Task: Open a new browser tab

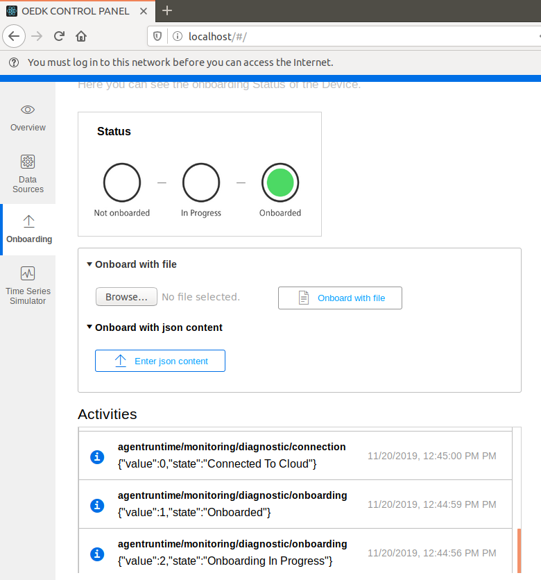Action: pyautogui.click(x=167, y=10)
